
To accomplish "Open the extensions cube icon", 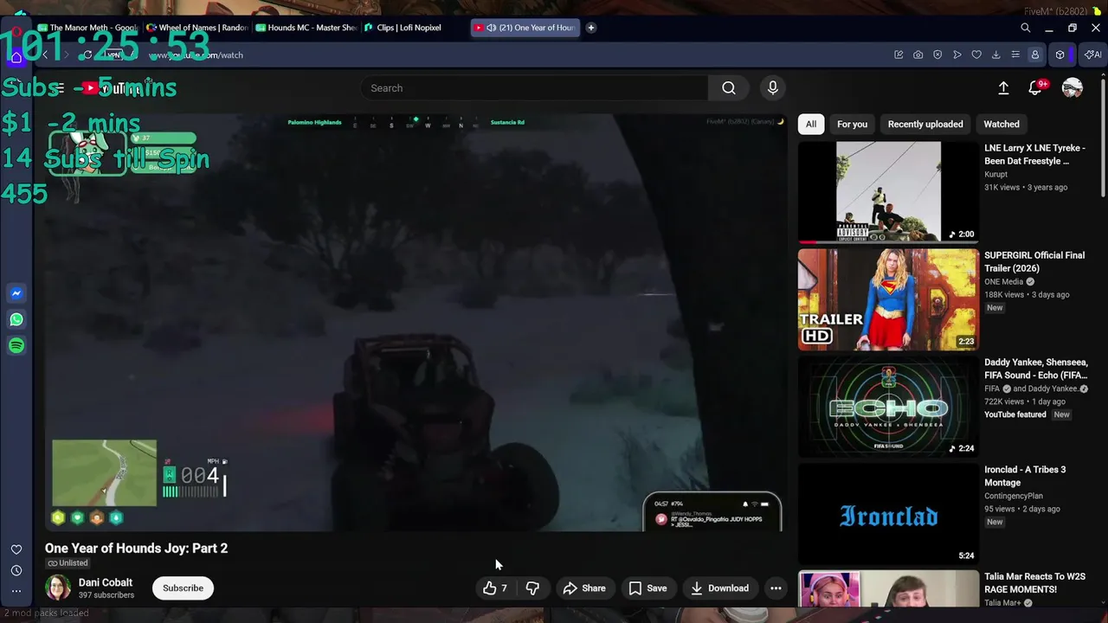I will pos(1060,55).
